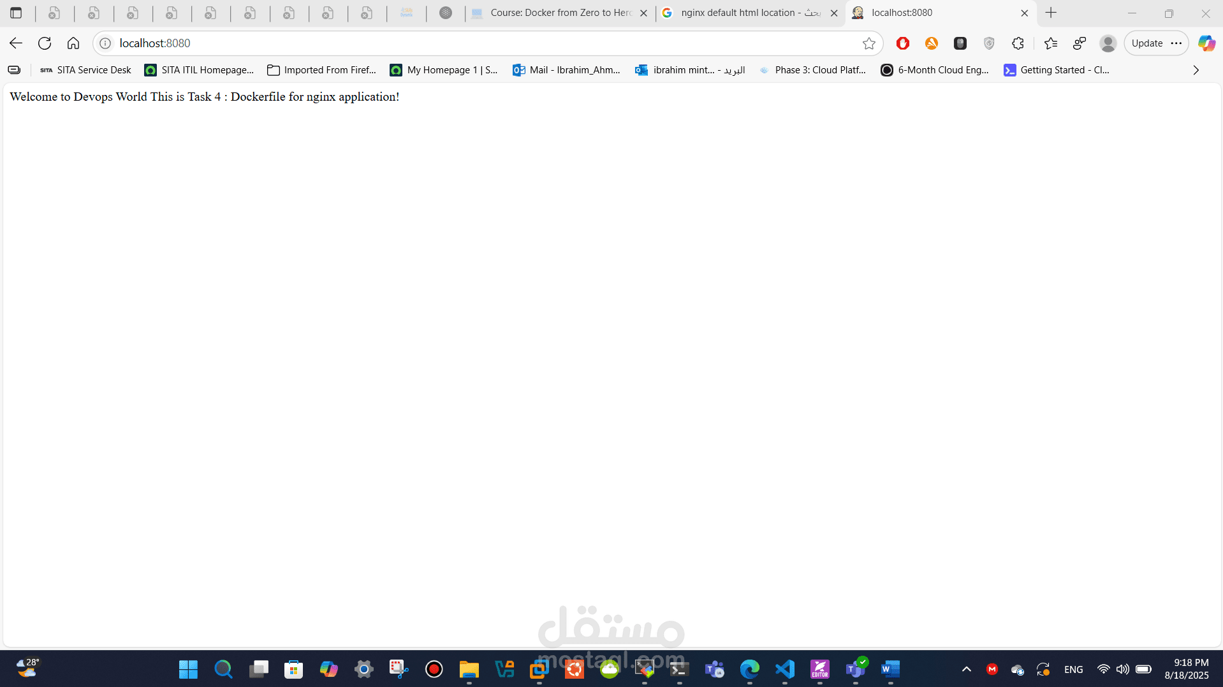Open the weather widget showing 28°
The width and height of the screenshot is (1223, 687).
pos(27,669)
